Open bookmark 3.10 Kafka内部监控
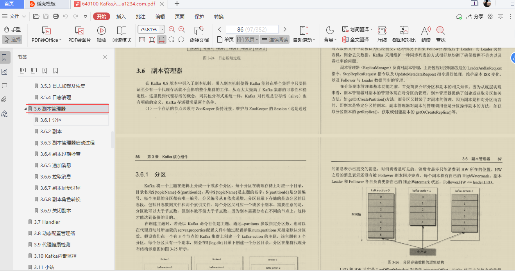Screen dimensions: 515x271 point(55,256)
